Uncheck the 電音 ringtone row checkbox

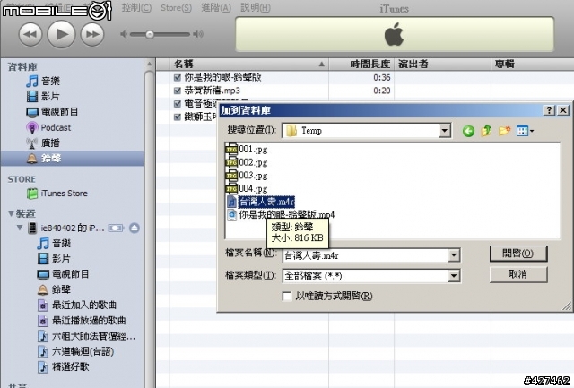click(x=178, y=103)
